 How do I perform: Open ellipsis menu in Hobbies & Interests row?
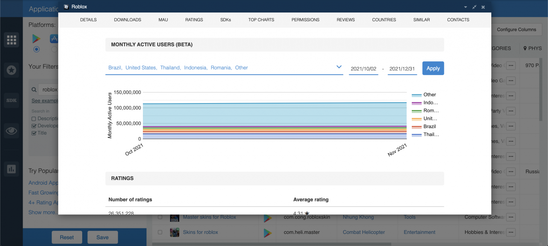pyautogui.click(x=511, y=232)
